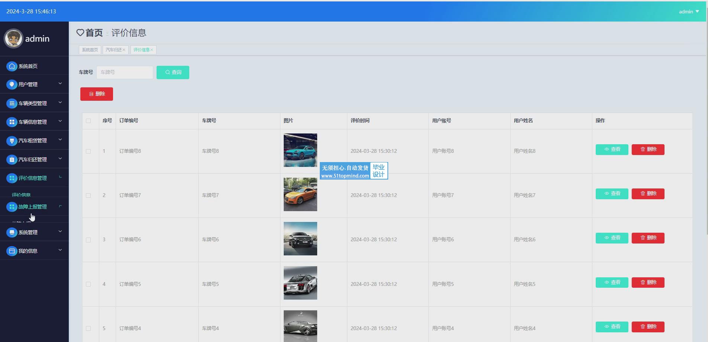
Task: Open the black sedan thumbnail in row 3
Action: click(x=300, y=239)
